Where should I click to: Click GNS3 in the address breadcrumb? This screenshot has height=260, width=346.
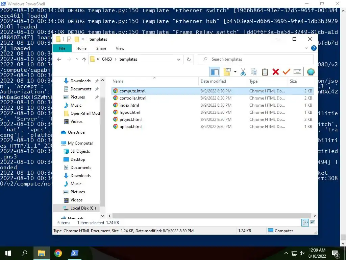(107, 59)
